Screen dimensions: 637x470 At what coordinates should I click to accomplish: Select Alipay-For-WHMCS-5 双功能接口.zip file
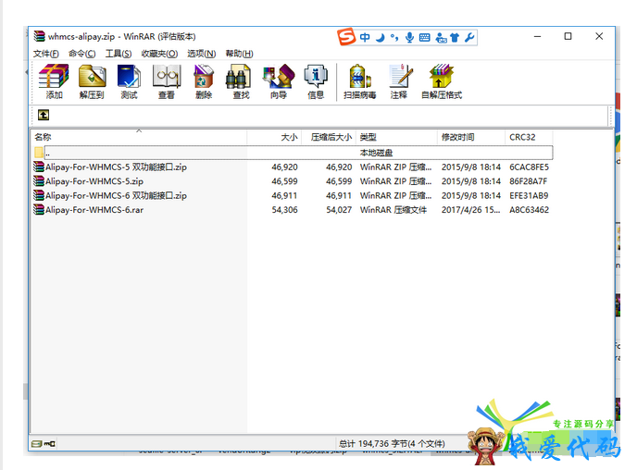click(293, 167)
